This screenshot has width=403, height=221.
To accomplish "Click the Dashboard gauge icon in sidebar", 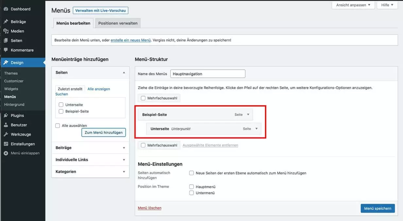I will 6,9.
